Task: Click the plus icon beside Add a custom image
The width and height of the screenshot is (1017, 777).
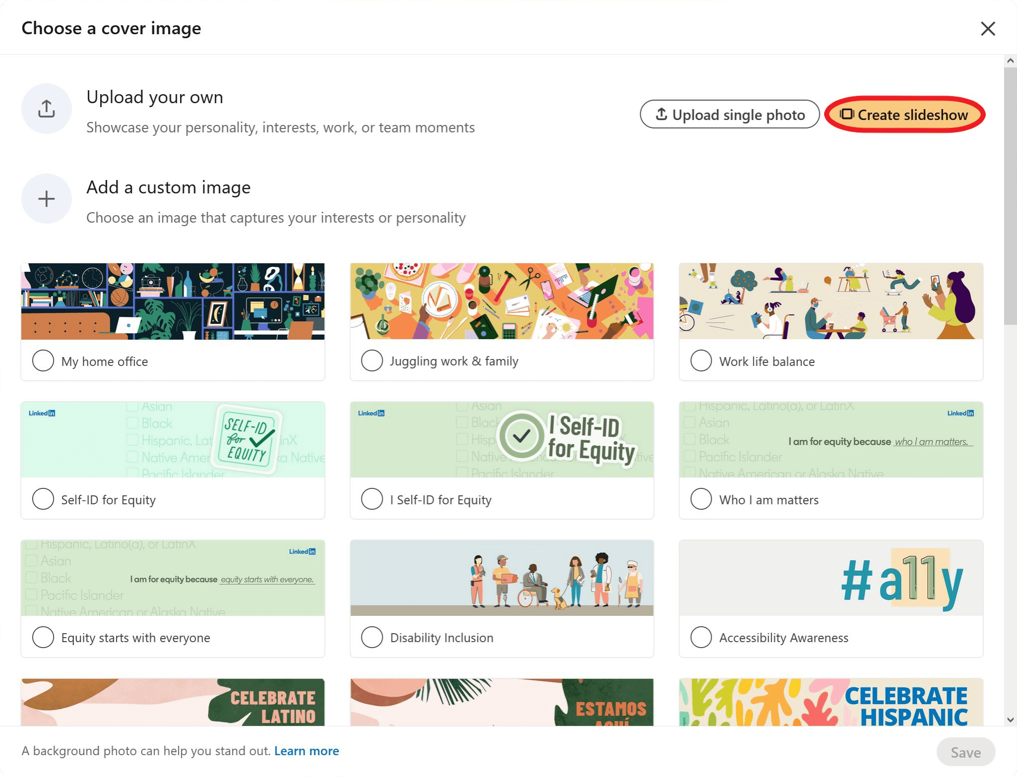Action: click(46, 198)
